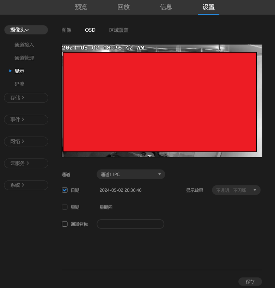Viewport: 275px width, 288px height.
Task: Open the 区域覆盖 sub-tab
Action: click(x=119, y=30)
